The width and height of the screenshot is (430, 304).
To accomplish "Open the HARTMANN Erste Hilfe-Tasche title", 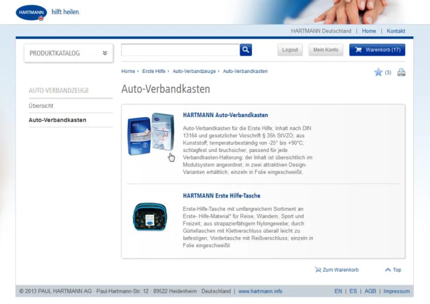I will (x=222, y=196).
